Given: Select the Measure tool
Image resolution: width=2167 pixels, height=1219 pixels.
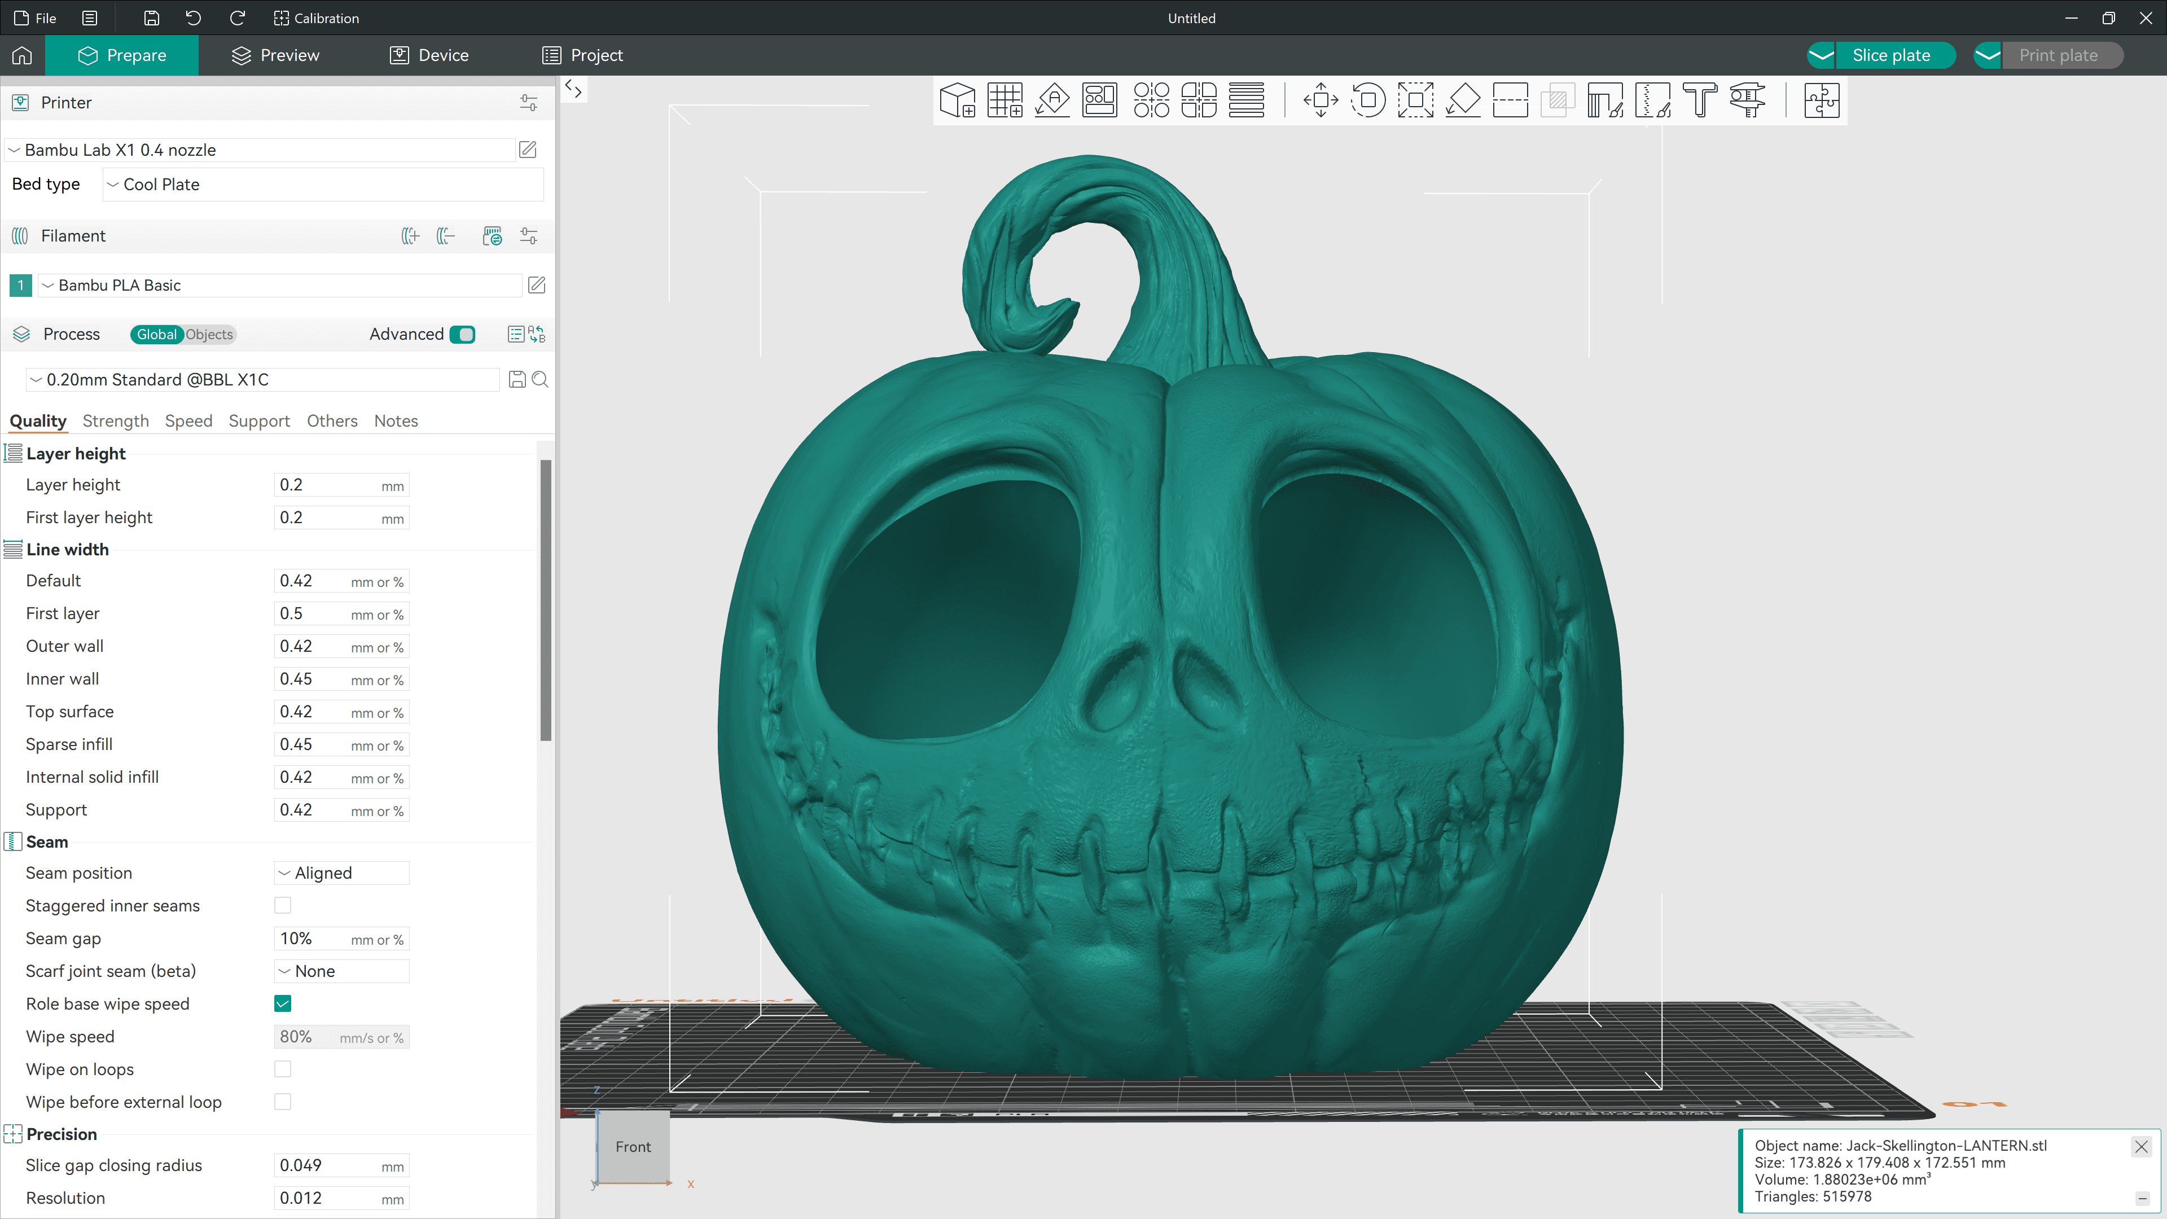Looking at the screenshot, I should click(x=1747, y=100).
